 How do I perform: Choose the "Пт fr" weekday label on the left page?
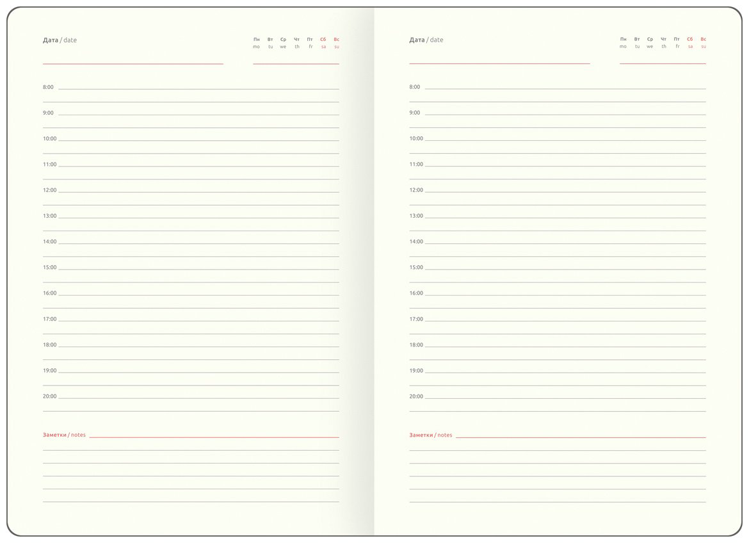pos(310,43)
